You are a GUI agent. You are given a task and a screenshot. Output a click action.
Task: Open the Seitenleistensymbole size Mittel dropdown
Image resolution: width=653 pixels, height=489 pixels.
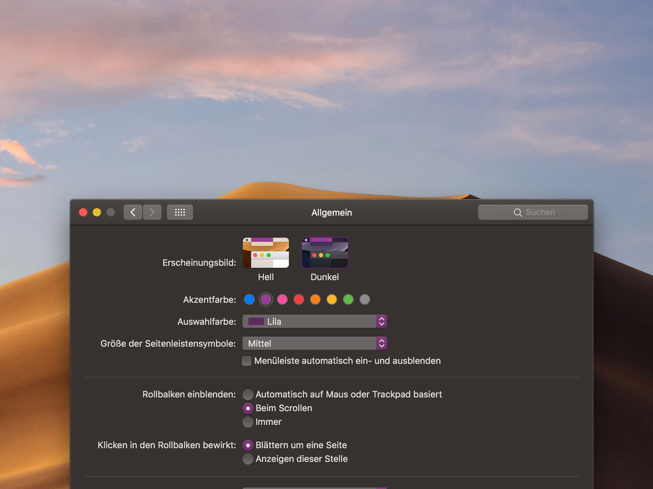[315, 344]
